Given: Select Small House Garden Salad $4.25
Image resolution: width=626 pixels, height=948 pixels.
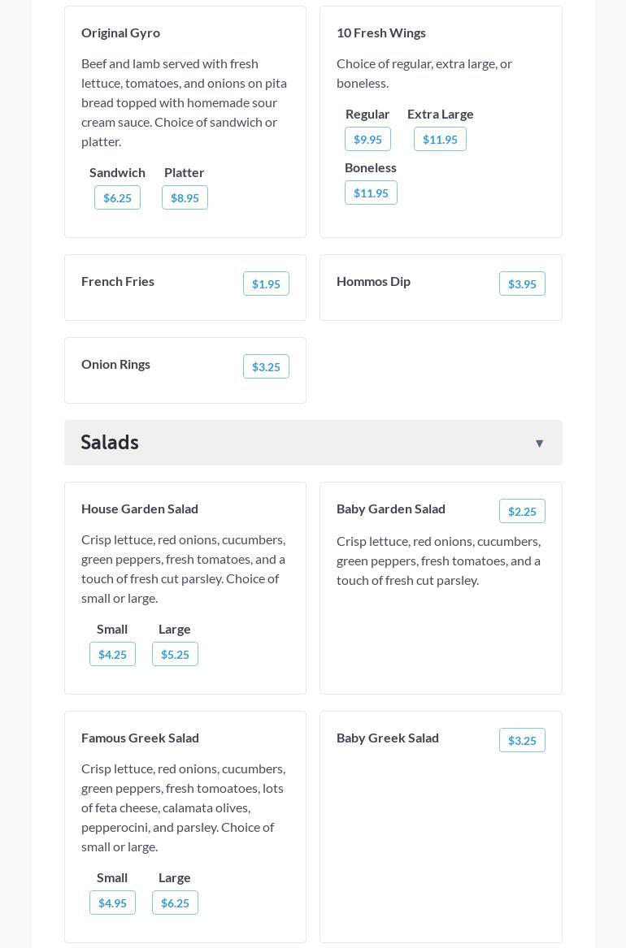Looking at the screenshot, I should point(112,654).
